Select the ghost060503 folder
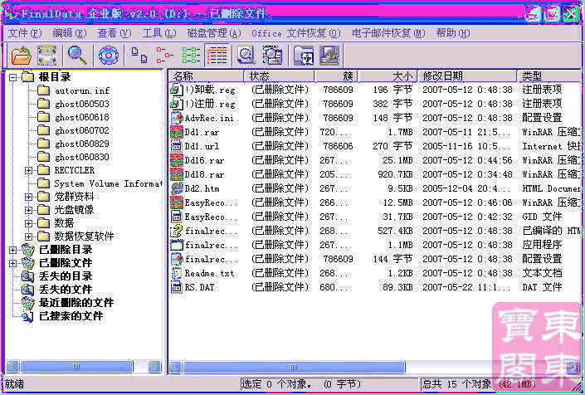 [x=82, y=104]
